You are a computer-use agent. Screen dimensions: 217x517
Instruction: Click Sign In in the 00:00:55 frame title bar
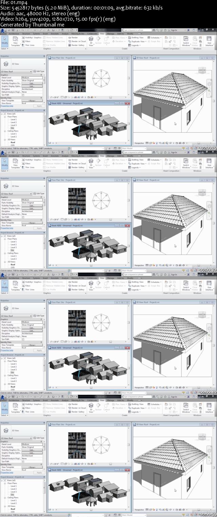click(x=174, y=397)
